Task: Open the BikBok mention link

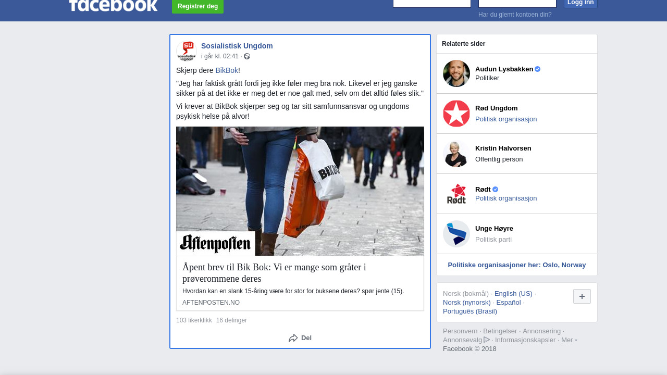Action: (227, 70)
